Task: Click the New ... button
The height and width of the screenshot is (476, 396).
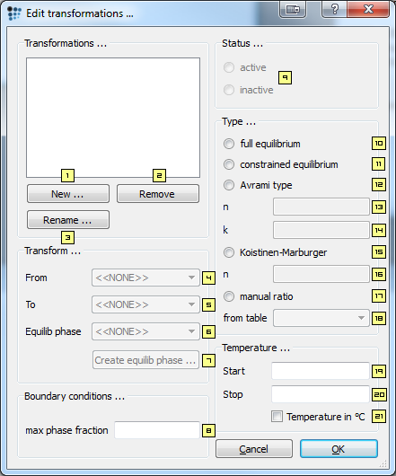Action: click(68, 194)
